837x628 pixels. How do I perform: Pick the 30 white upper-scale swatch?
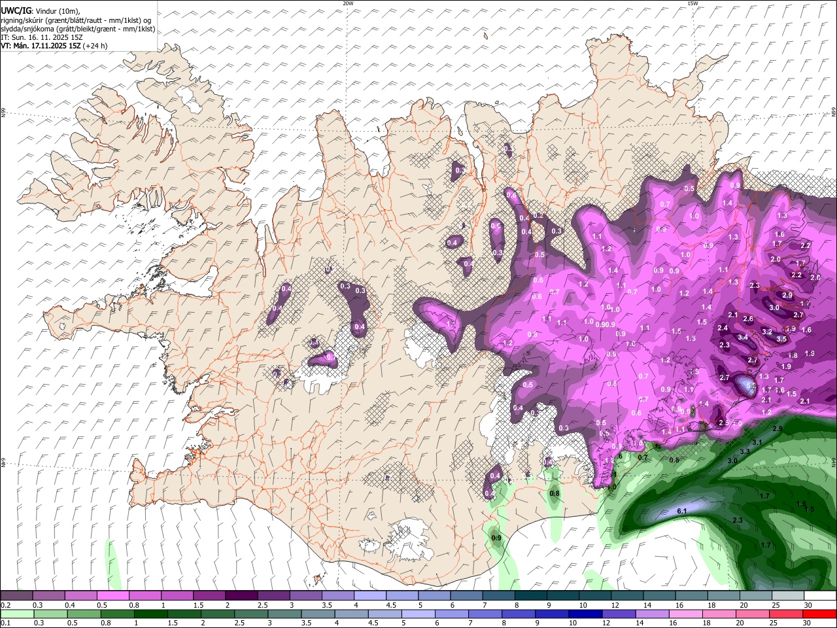click(819, 595)
